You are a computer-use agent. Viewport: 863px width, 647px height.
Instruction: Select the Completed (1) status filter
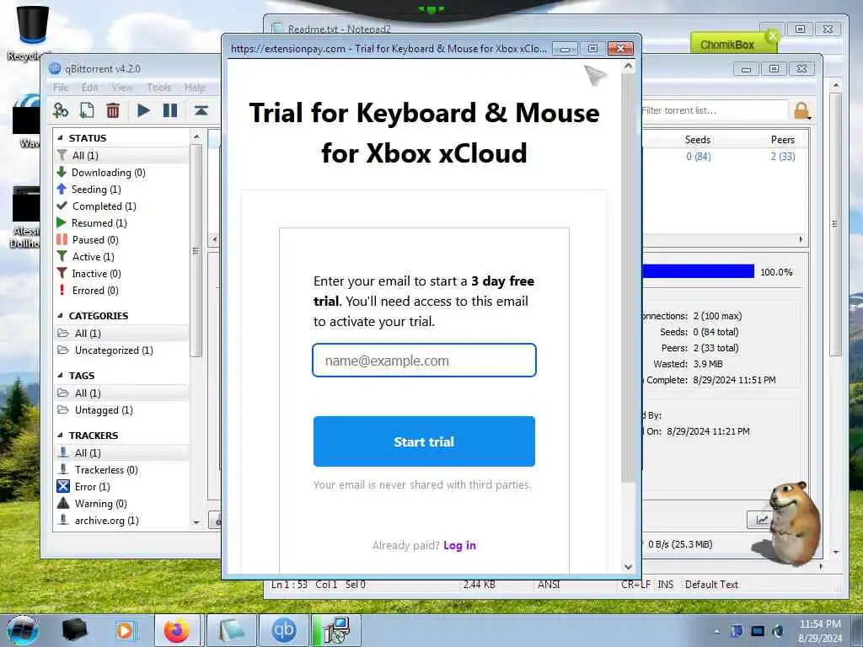click(x=104, y=206)
